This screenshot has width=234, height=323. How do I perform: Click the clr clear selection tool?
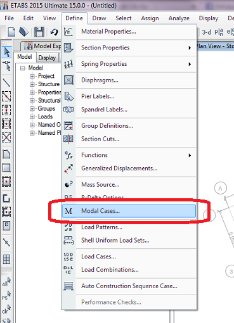point(6,309)
